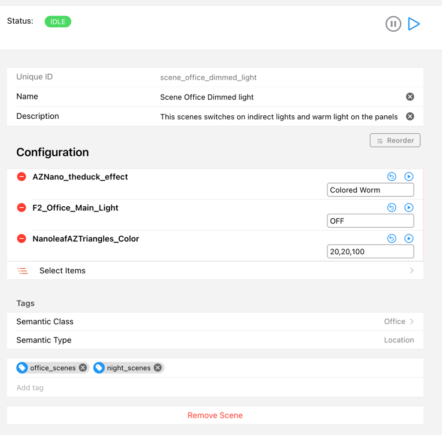Open the Select Items list
The width and height of the screenshot is (442, 435).
(x=215, y=270)
